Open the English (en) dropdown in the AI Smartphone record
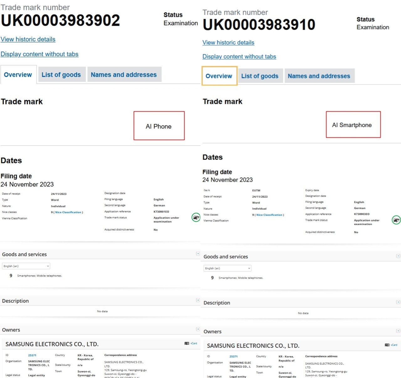This screenshot has height=378, width=401. [227, 268]
